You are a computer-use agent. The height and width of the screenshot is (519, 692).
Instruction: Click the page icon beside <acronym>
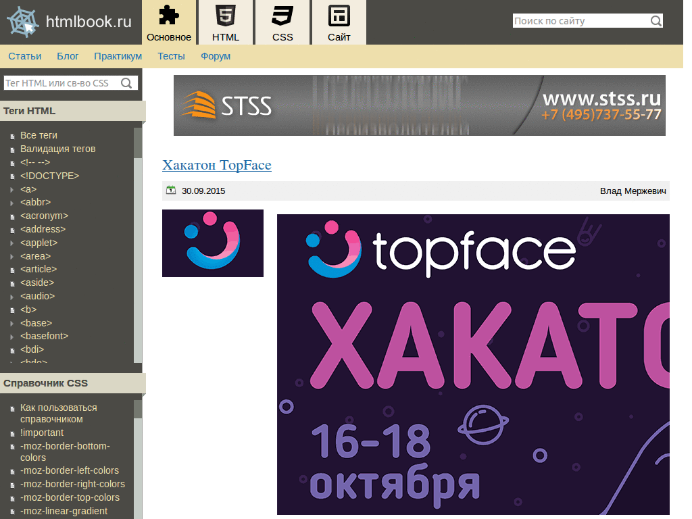(12, 217)
